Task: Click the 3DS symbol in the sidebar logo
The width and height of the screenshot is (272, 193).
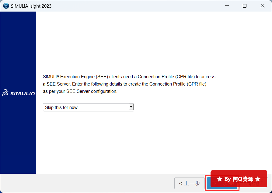Action: pos(5,93)
